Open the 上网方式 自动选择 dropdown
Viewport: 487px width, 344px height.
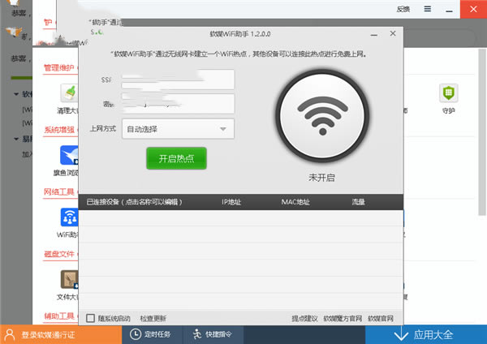pos(178,129)
